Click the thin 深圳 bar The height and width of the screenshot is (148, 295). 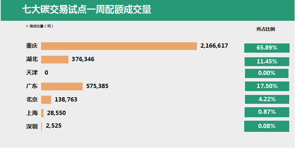pyautogui.click(x=42, y=126)
